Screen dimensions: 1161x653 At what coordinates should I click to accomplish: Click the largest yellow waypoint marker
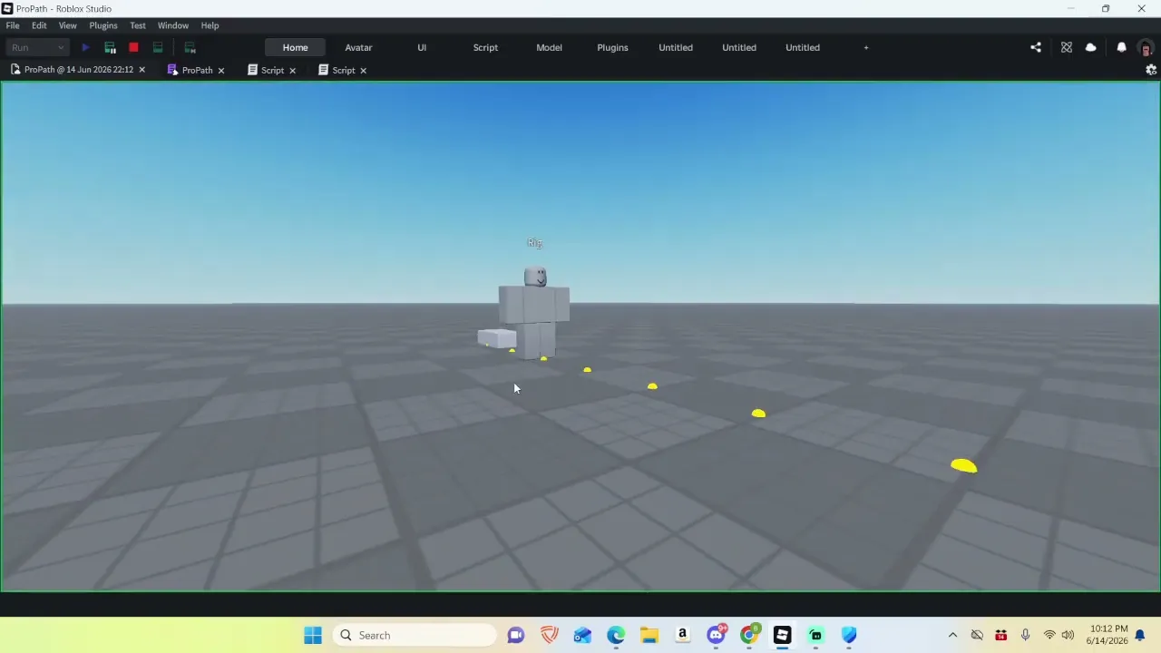[963, 465]
